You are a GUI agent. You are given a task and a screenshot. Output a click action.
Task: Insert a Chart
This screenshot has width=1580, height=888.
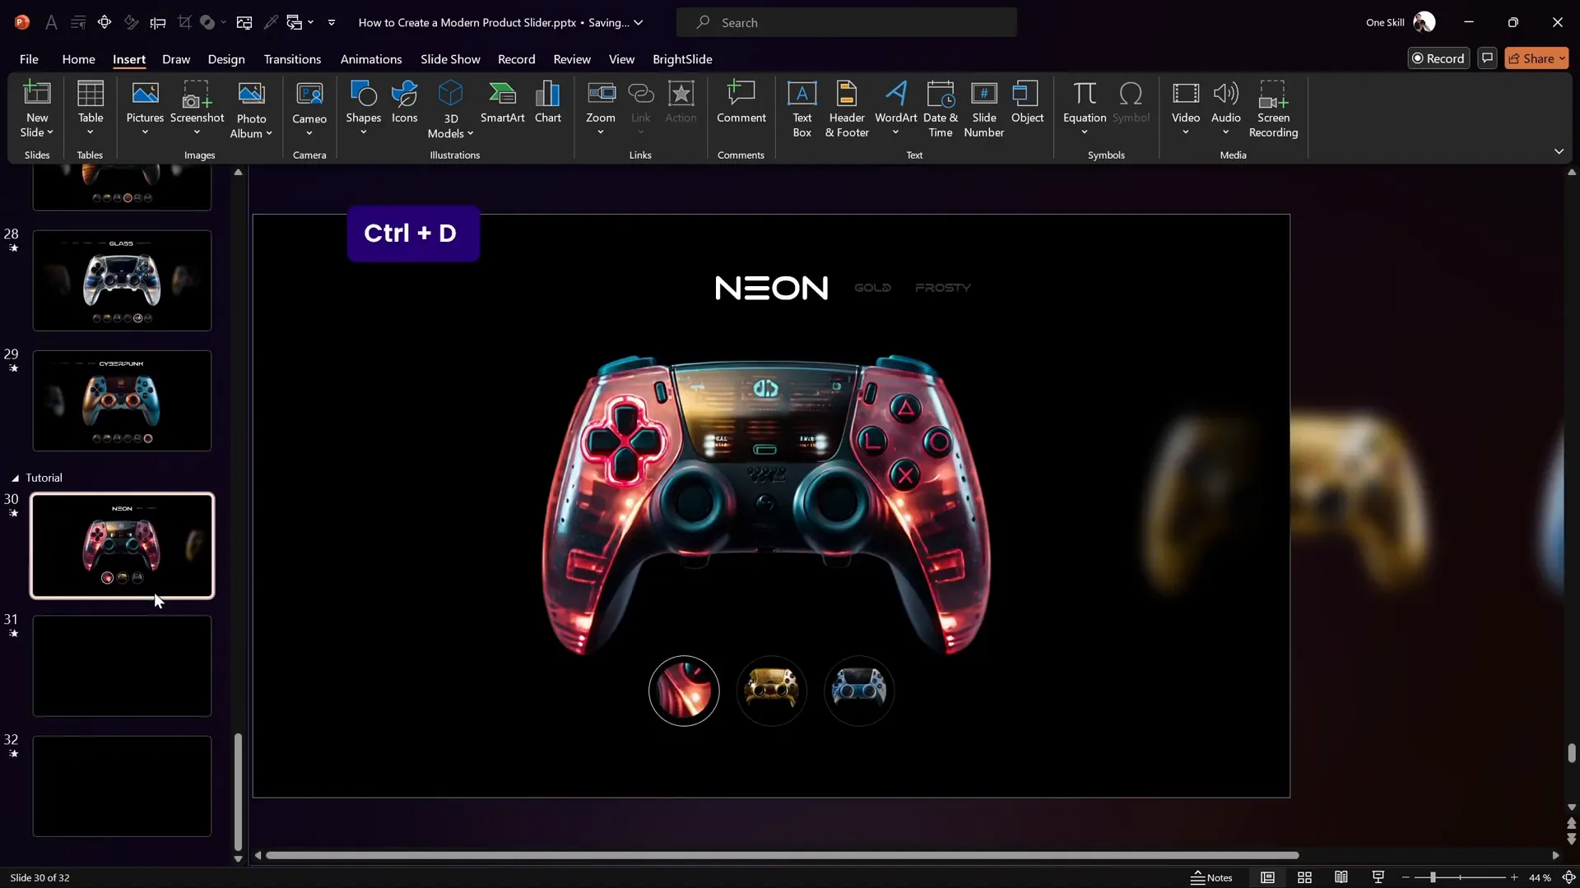pos(548,103)
